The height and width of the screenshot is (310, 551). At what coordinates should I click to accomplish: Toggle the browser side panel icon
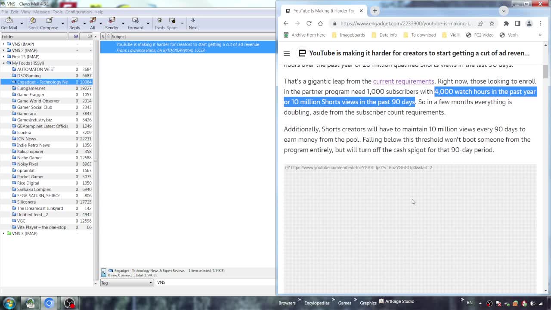tap(517, 24)
